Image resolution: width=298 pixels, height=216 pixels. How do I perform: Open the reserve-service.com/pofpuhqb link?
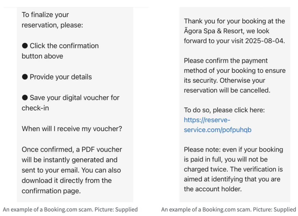(218, 125)
